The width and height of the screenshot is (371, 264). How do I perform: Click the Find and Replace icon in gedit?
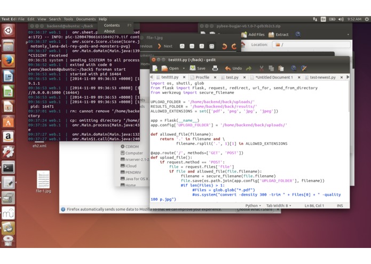[x=304, y=68]
